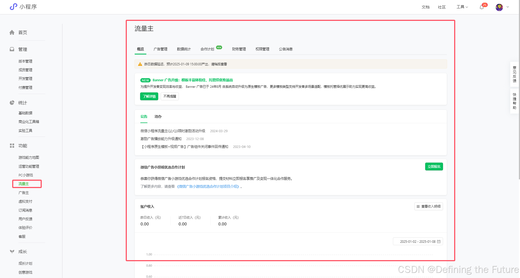Click the 管理 inbox icon
The height and width of the screenshot is (278, 520).
[x=12, y=49]
